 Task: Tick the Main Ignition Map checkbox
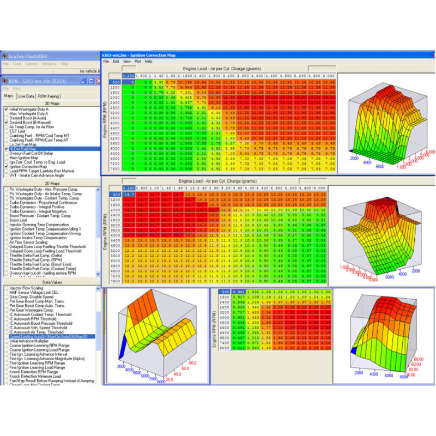[x=6, y=157]
